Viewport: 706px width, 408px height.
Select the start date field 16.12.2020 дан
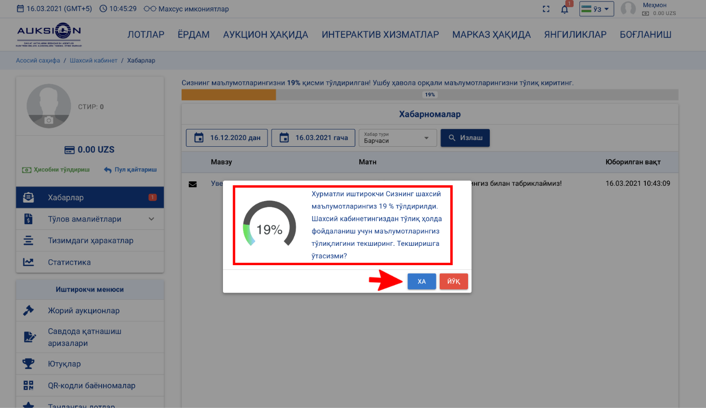[227, 138]
